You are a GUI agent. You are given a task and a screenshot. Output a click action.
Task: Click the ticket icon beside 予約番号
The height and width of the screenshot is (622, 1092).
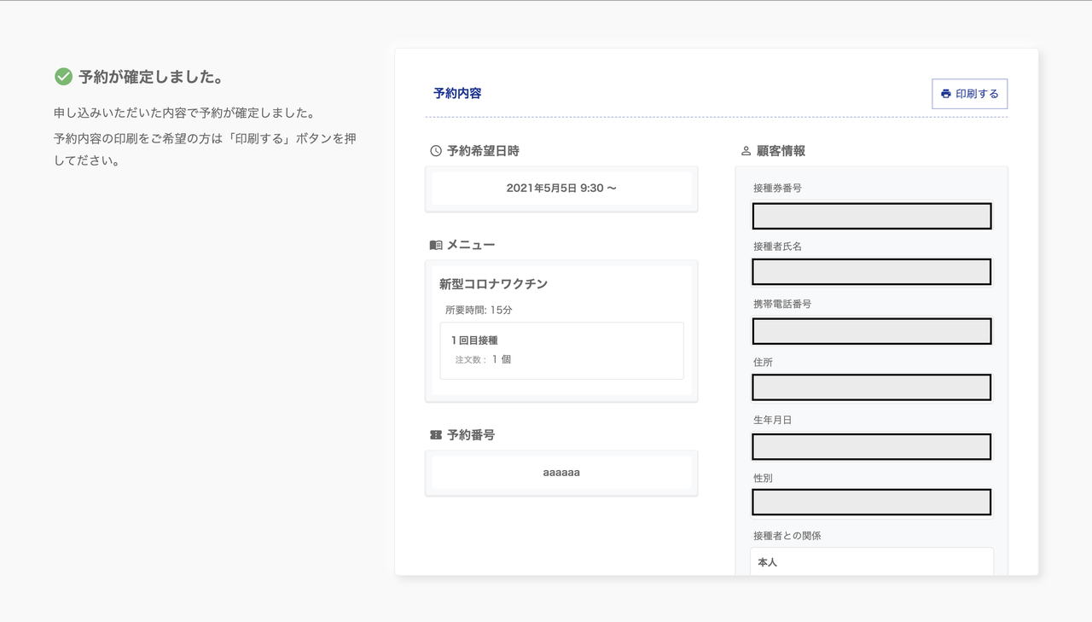436,435
